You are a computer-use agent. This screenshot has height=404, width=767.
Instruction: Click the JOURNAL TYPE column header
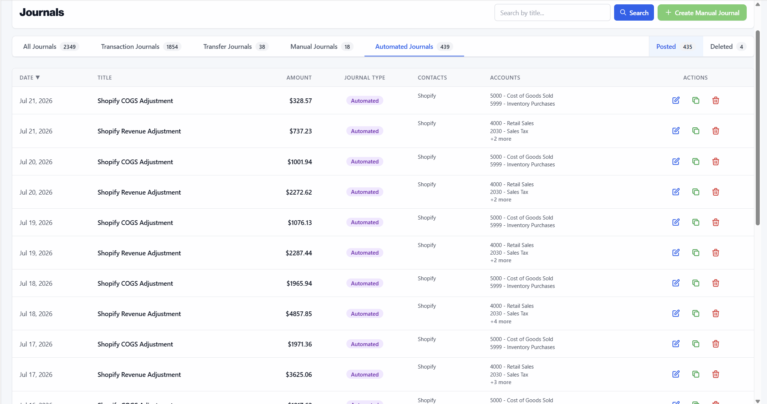pos(364,77)
